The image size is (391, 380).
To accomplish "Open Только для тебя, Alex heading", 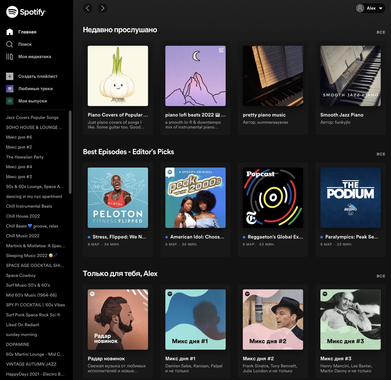I will click(120, 274).
